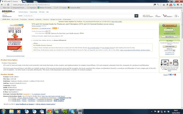Open the Other bookmarks folder
The height and width of the screenshot is (114, 183).
pyautogui.click(x=175, y=8)
